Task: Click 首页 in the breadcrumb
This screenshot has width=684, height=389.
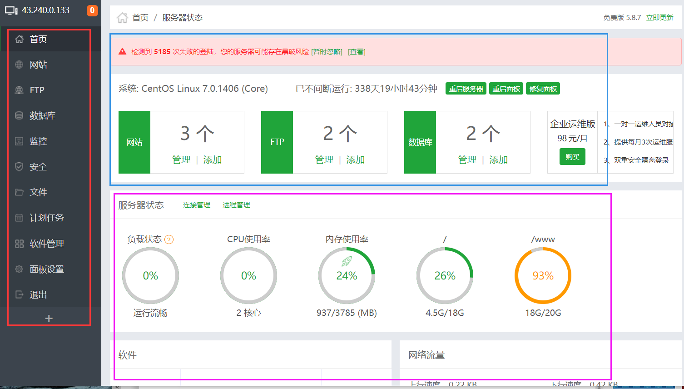Action: [x=140, y=18]
